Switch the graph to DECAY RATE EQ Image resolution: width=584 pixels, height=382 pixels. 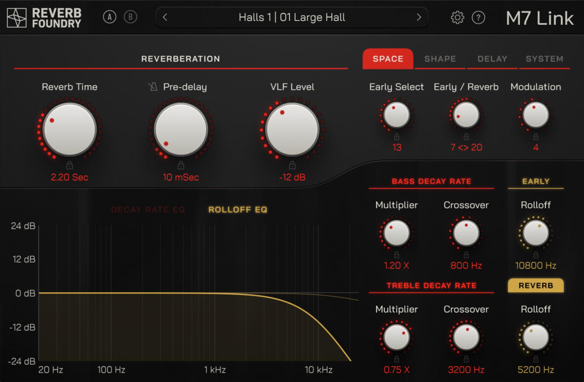pos(148,210)
